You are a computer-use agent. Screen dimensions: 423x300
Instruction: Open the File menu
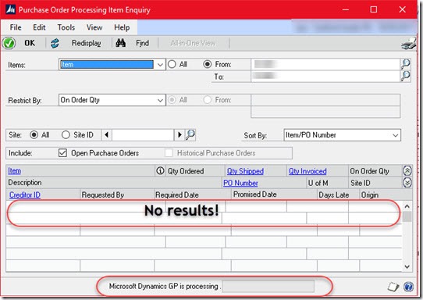pyautogui.click(x=16, y=27)
